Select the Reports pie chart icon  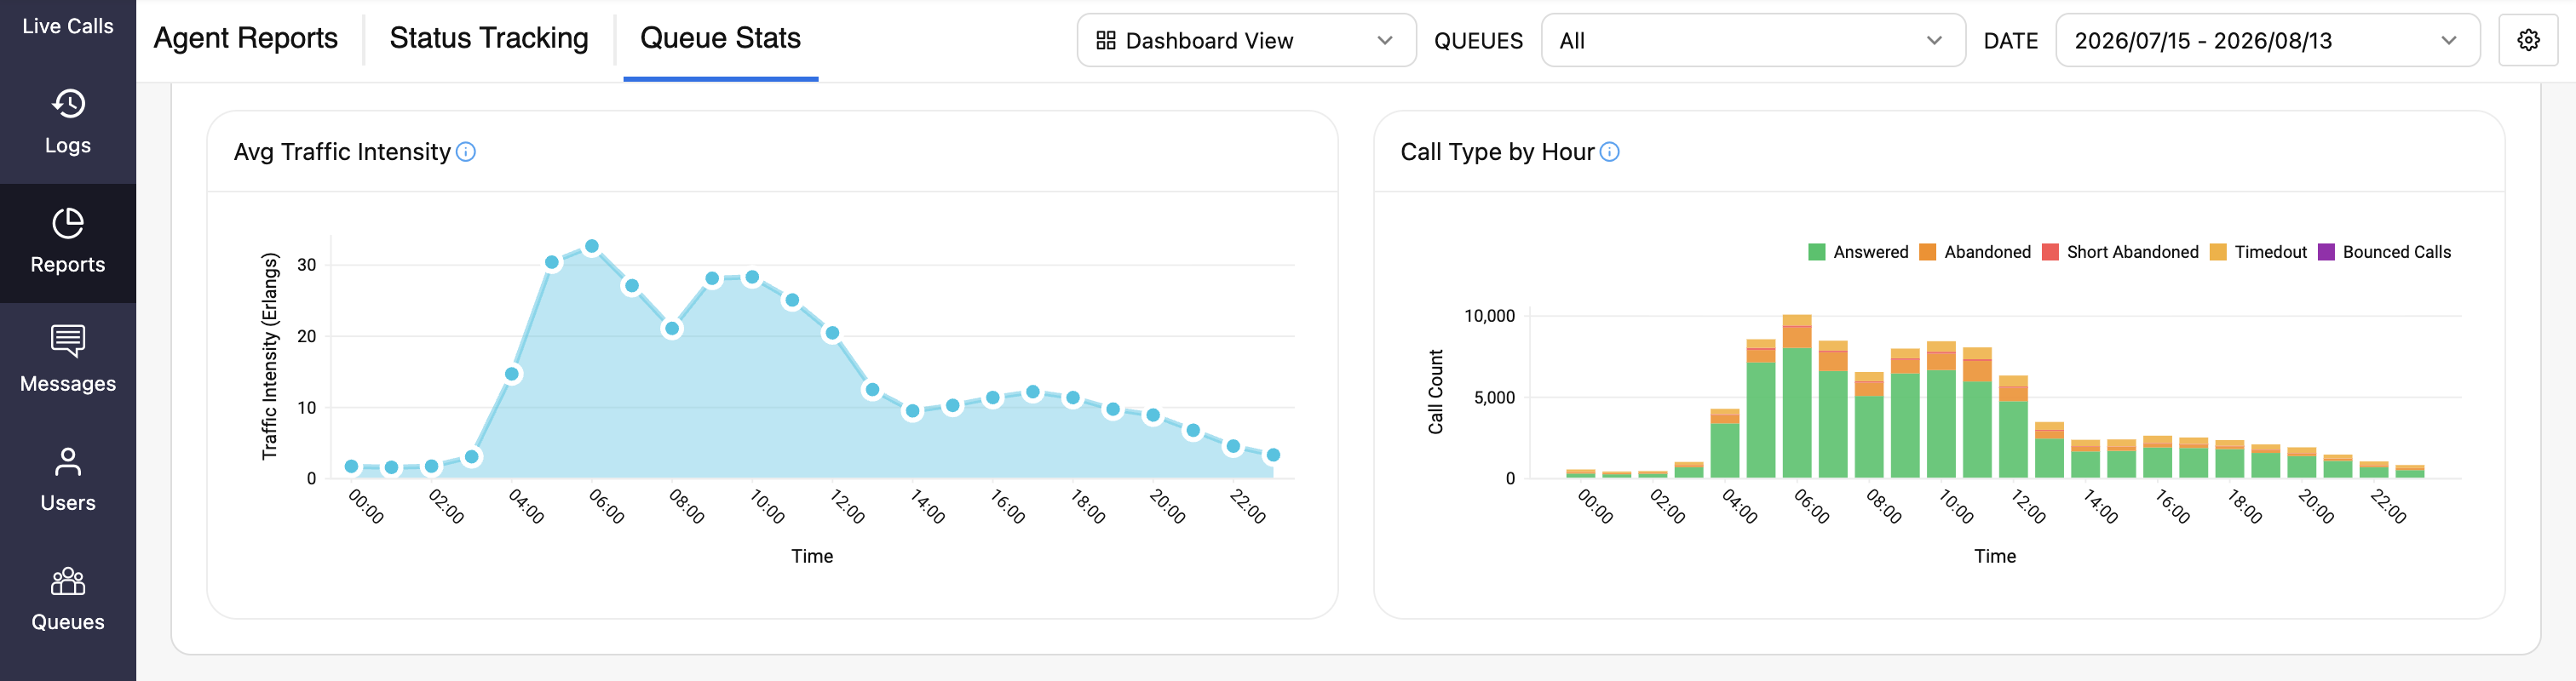(x=68, y=223)
